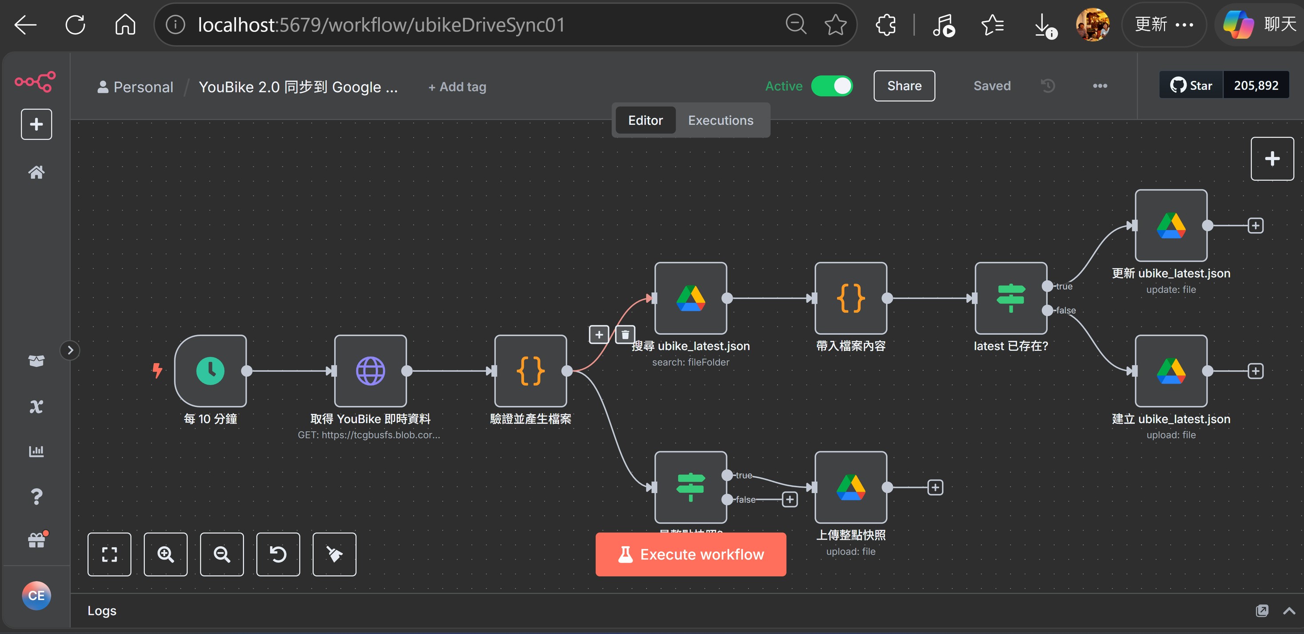Select the 建立 ubike_latest.json Drive node
The width and height of the screenshot is (1304, 634).
1171,371
